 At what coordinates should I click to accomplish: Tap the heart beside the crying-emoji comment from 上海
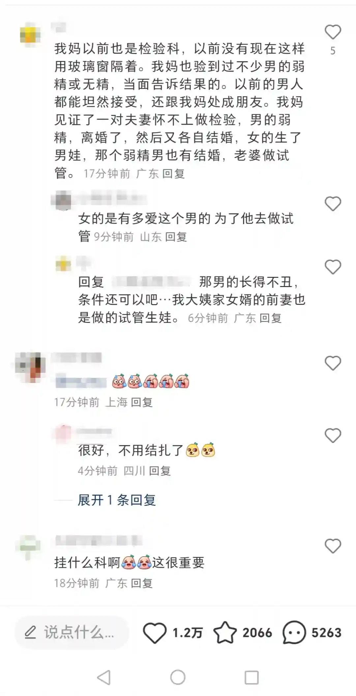(x=333, y=363)
